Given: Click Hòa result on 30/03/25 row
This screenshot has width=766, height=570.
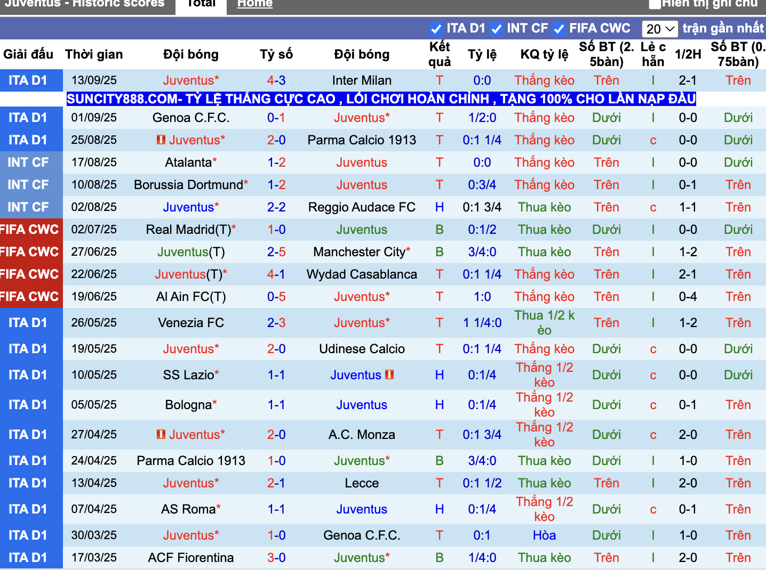Looking at the screenshot, I should [544, 535].
